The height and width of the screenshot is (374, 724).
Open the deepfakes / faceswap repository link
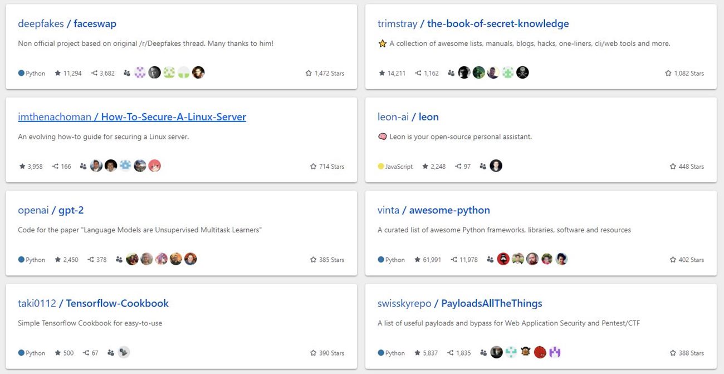coord(67,24)
